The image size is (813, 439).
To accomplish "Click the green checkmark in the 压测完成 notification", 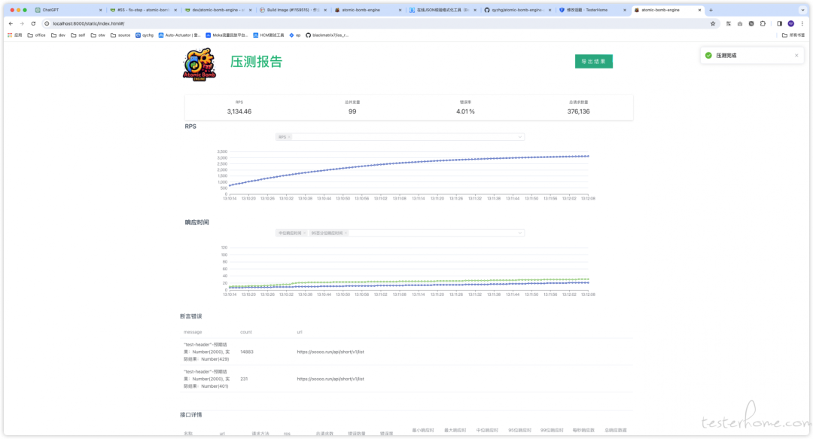I will coord(708,55).
